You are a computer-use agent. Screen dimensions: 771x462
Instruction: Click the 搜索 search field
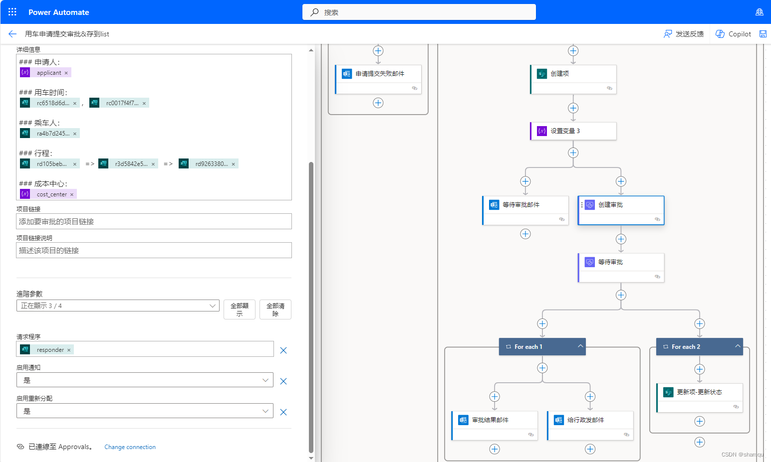[419, 11]
